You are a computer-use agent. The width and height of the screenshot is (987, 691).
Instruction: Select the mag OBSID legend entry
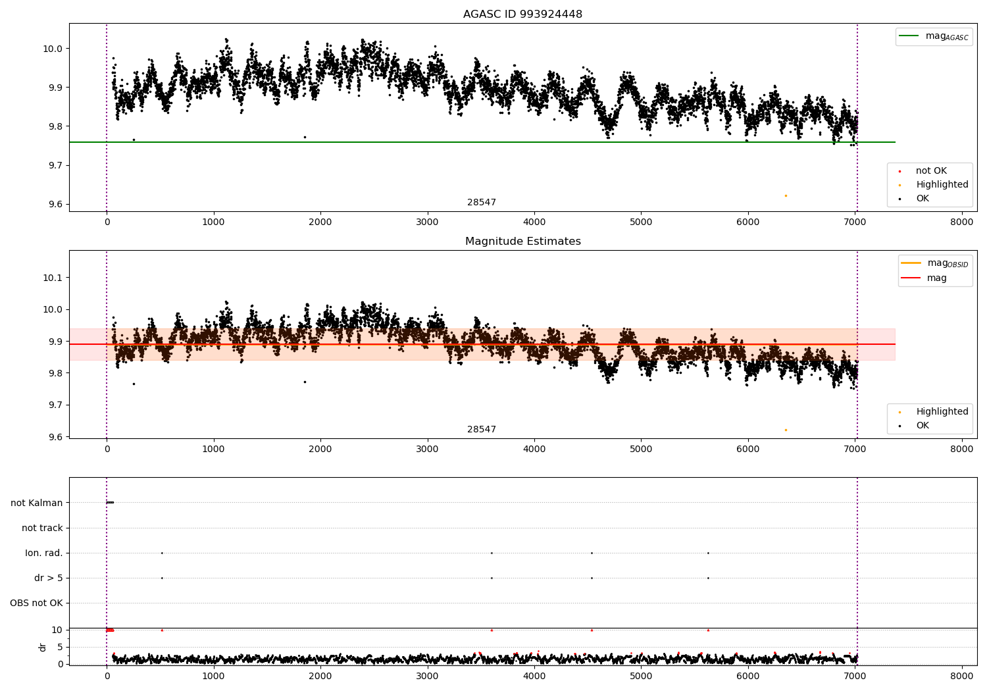pos(935,263)
